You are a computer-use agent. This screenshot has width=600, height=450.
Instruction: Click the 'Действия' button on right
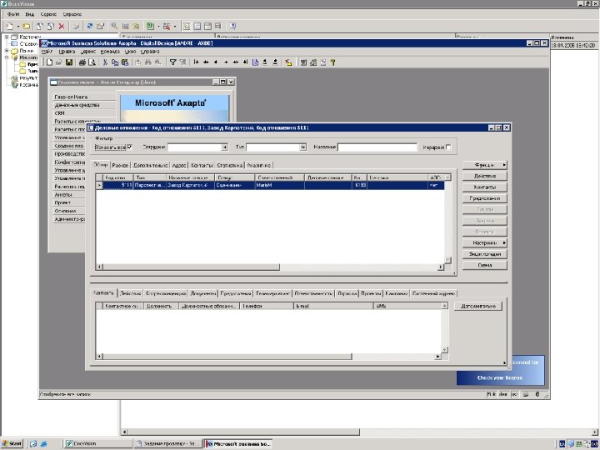[485, 176]
